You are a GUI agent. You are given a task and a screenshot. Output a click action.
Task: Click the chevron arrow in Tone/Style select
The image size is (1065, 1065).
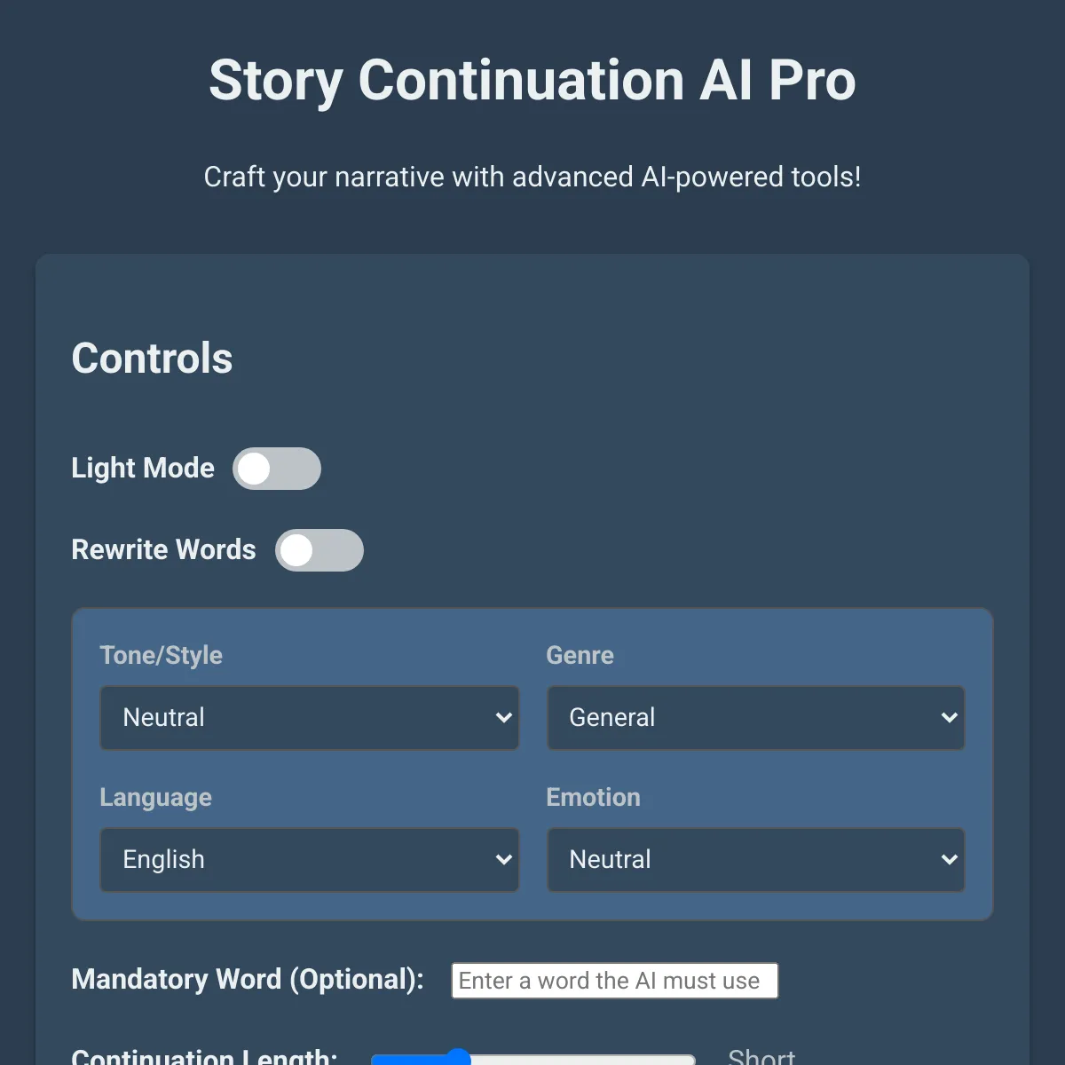[x=503, y=718]
